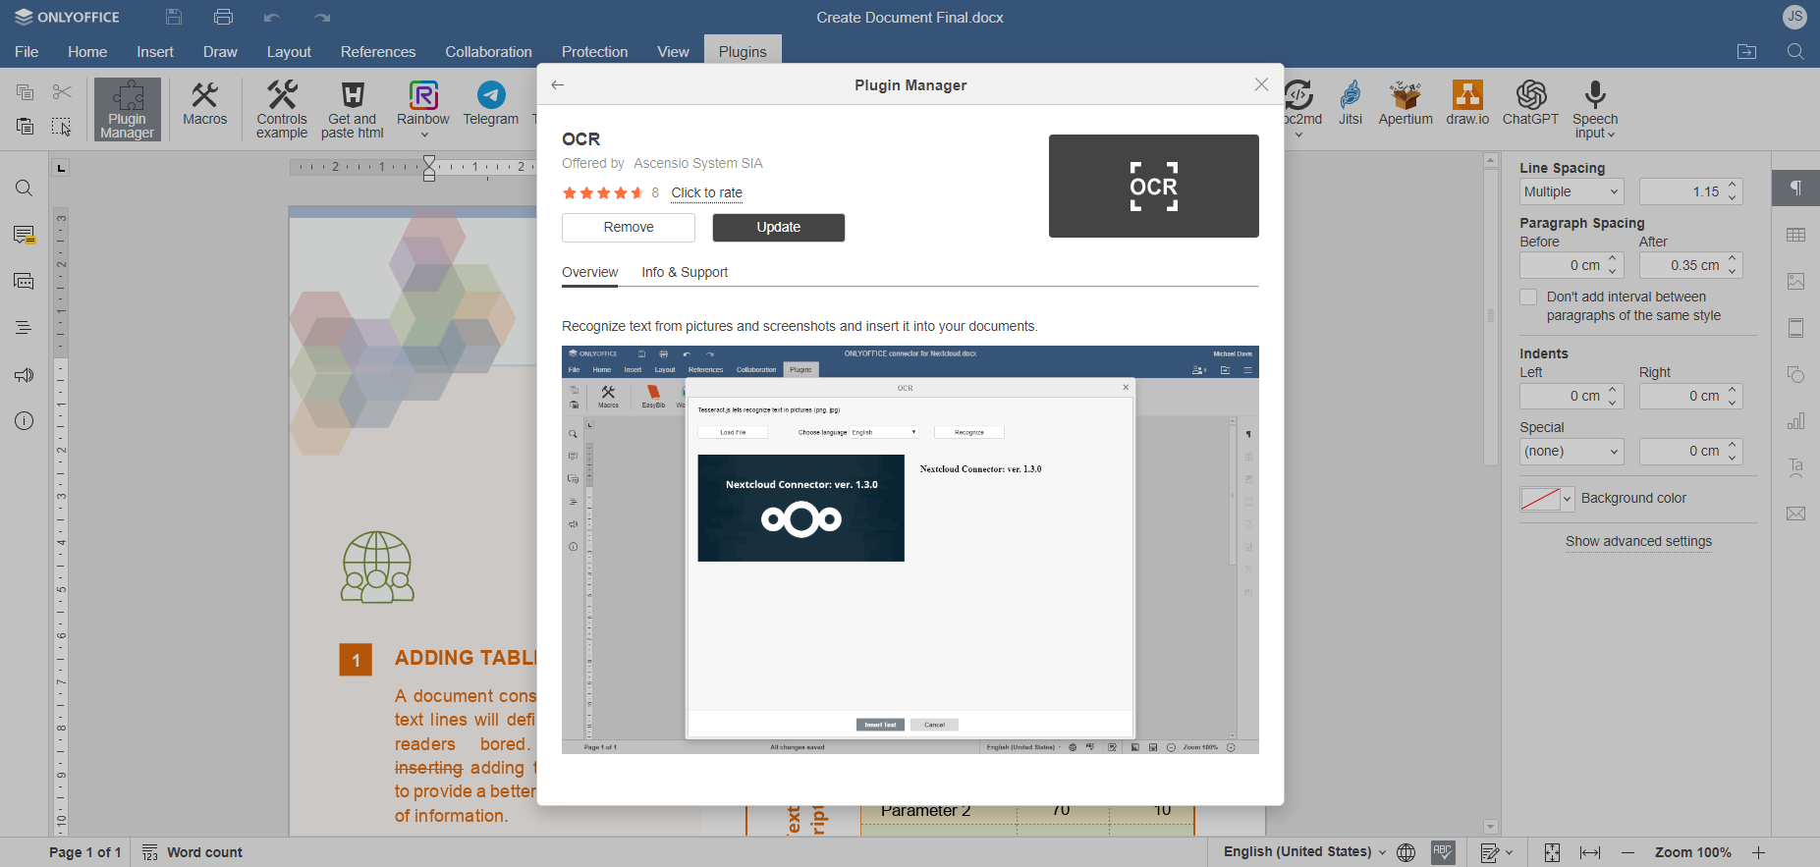Undo the last action
The width and height of the screenshot is (1820, 867).
click(272, 18)
